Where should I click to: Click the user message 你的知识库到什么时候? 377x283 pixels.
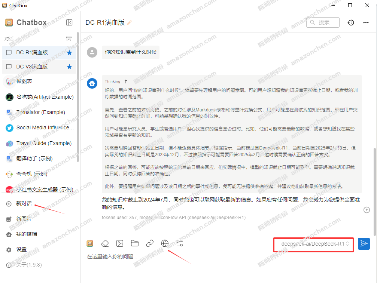pos(131,52)
